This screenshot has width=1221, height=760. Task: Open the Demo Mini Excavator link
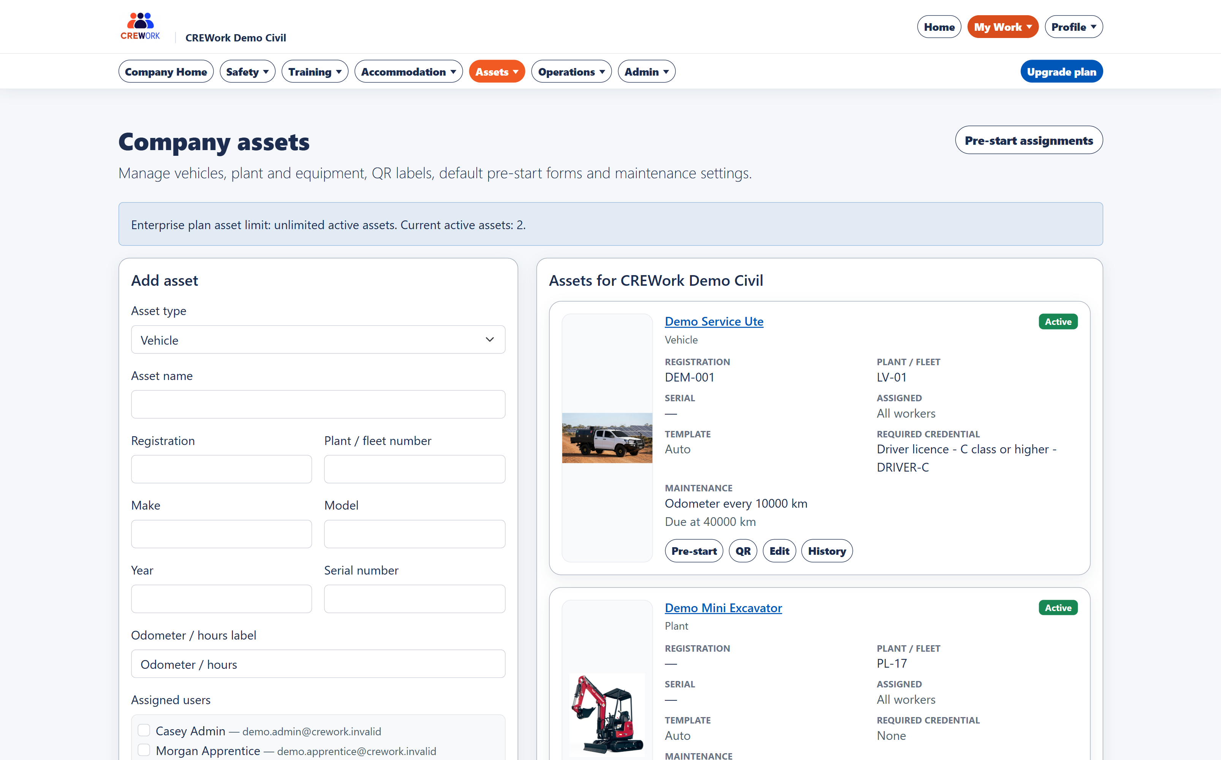[723, 608]
